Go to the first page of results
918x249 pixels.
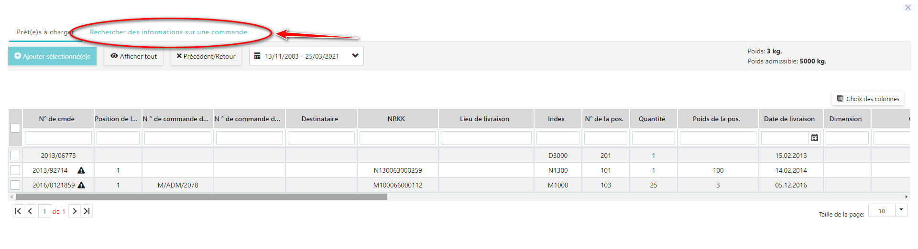18,211
